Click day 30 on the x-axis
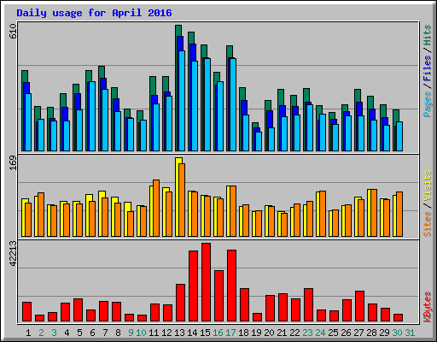Viewport: 437px width, 342px height. [397, 333]
